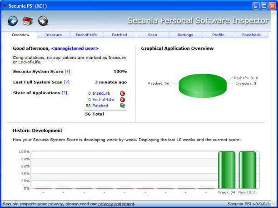This screenshot has width=278, height=208.
Task: Click the 'End-of-Life, 0' chart label
Action: pyautogui.click(x=246, y=78)
